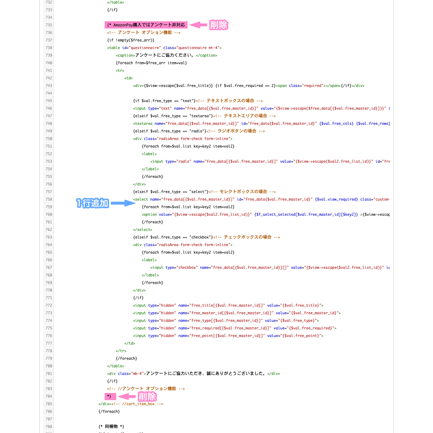The height and width of the screenshot is (433, 433).
Task: Click the div class="mb-4" thank-you line
Action: (193, 373)
